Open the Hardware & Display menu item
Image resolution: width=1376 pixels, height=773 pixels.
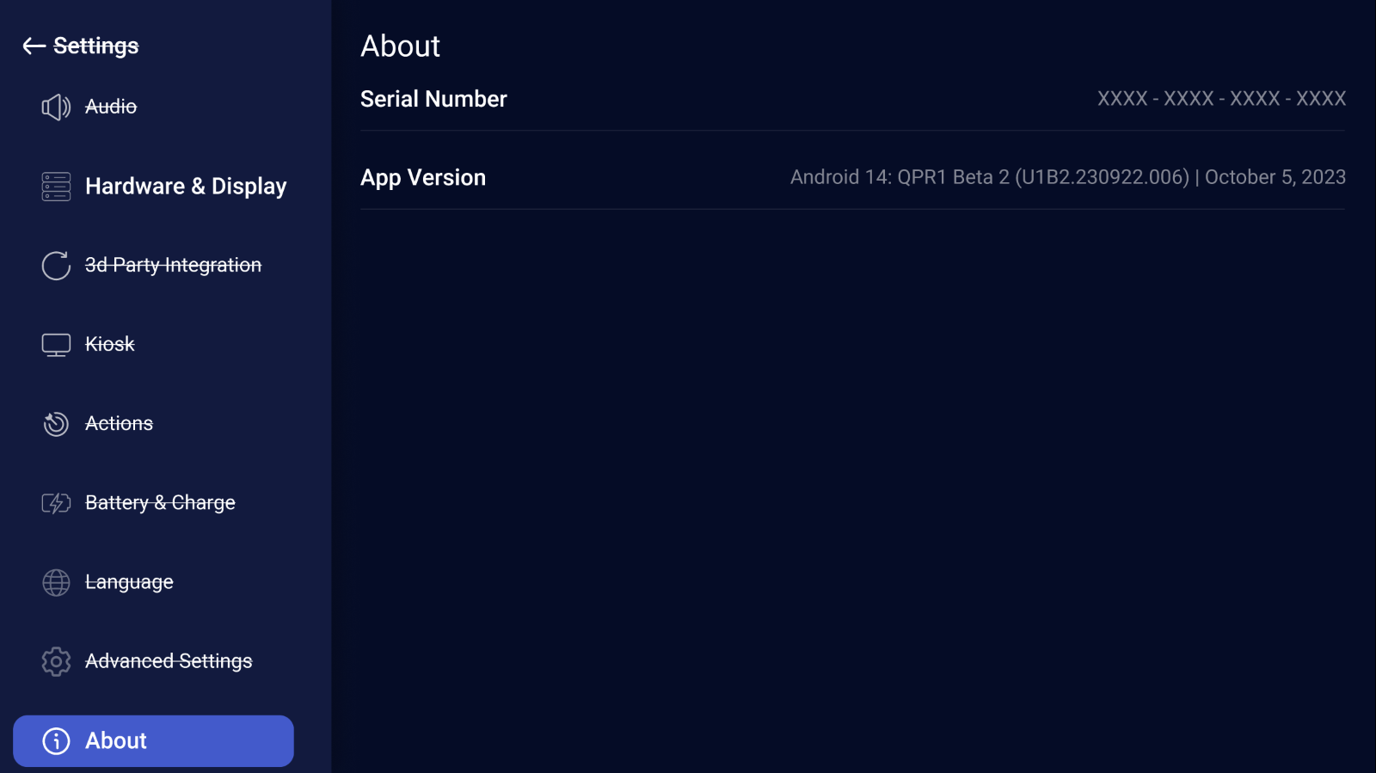pyautogui.click(x=186, y=187)
